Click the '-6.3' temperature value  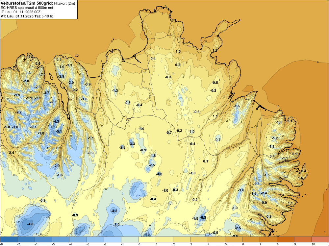click(x=203, y=217)
